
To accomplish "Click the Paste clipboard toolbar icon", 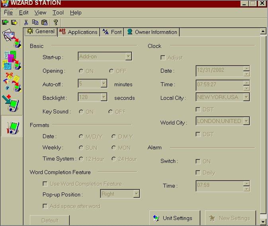I will (45, 22).
